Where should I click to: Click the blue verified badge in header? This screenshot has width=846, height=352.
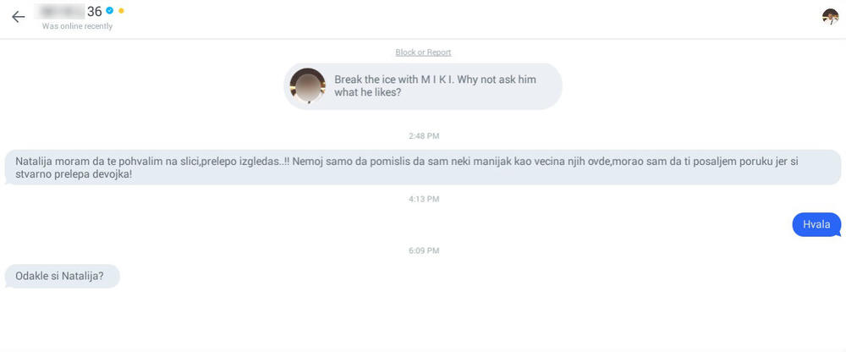coord(110,11)
